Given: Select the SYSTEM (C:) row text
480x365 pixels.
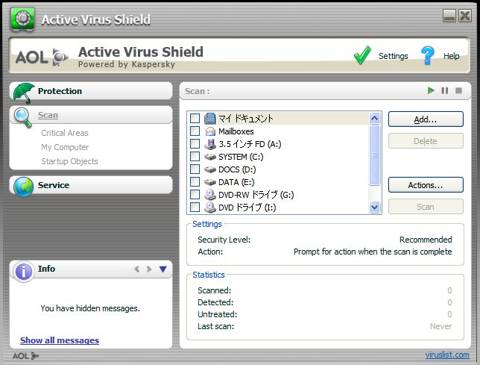Looking at the screenshot, I should coord(241,157).
